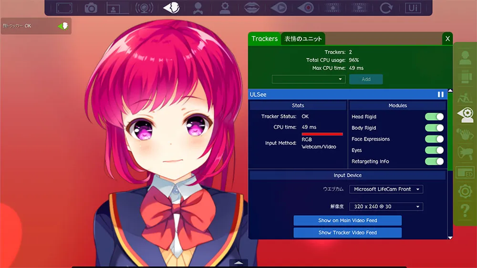The height and width of the screenshot is (268, 477).
Task: Open the Microsoft LifeCam Front webcam dropdown
Action: tap(386, 189)
